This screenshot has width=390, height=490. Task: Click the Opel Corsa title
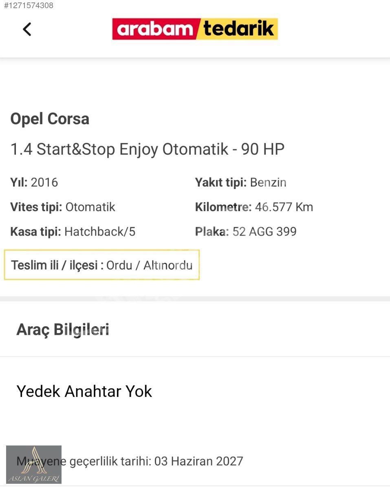coord(50,119)
